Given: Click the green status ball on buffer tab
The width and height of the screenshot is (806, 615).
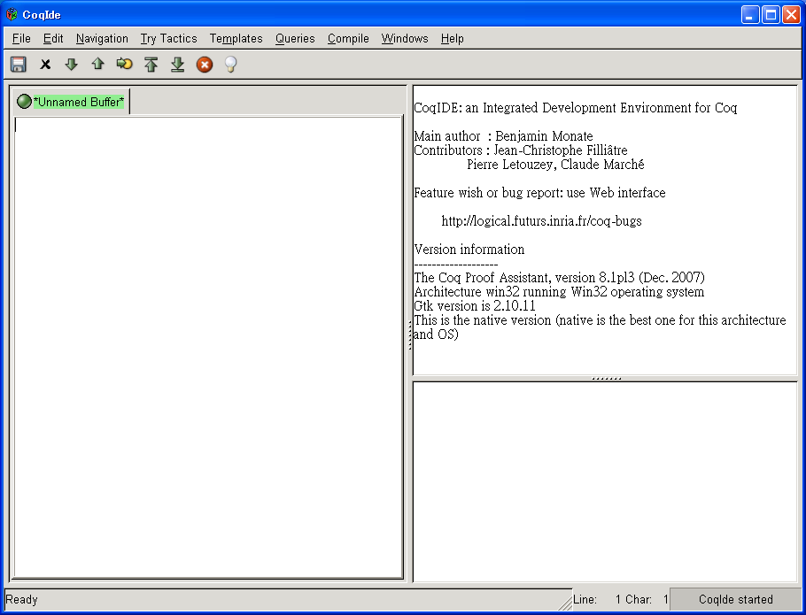Looking at the screenshot, I should (x=24, y=101).
